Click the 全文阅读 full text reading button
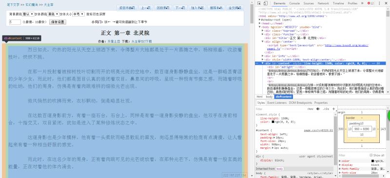 [235, 8]
